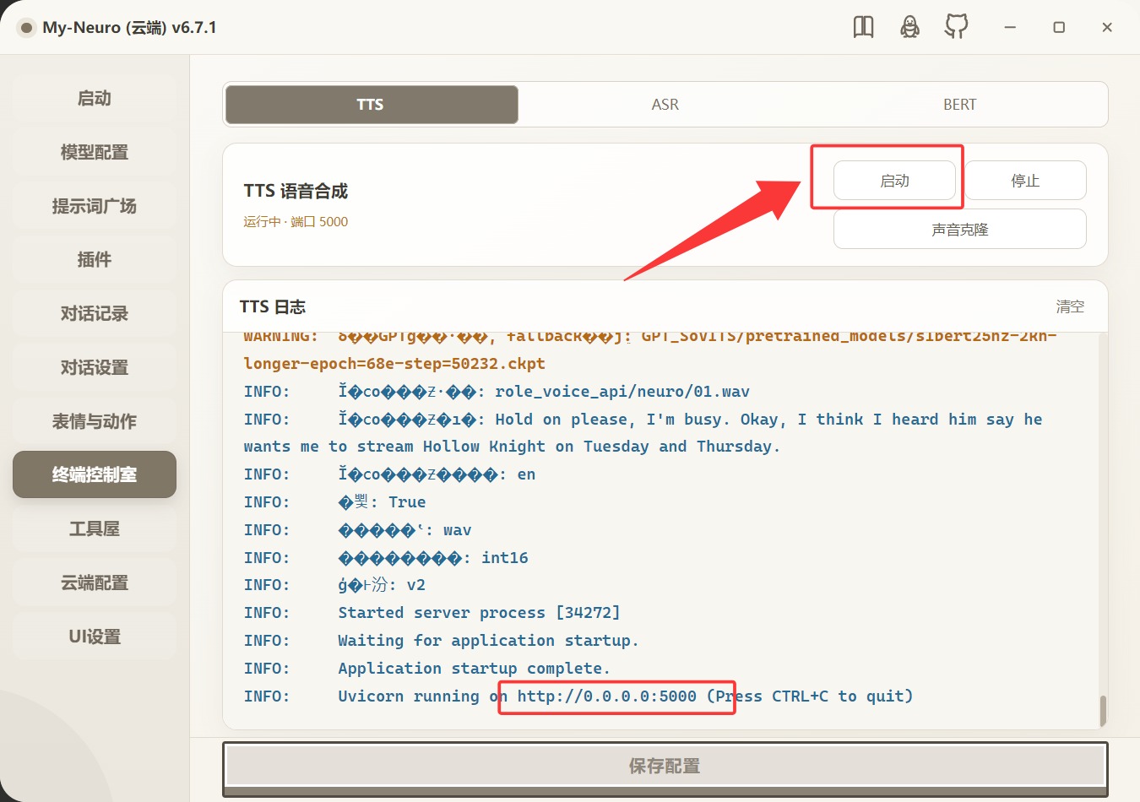
Task: Open the 对话设置 sidebar page
Action: [x=95, y=368]
